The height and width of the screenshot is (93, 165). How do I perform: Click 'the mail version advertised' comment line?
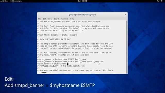point(75,48)
